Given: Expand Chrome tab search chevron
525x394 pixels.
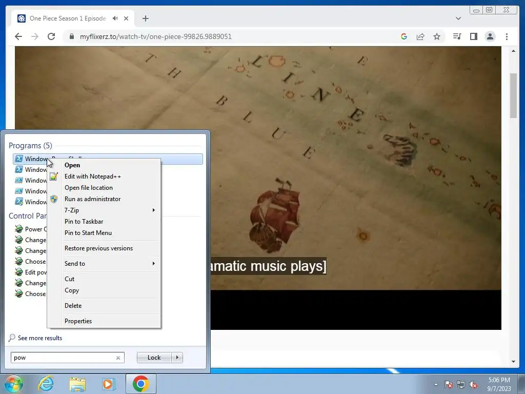Looking at the screenshot, I should coord(458,18).
